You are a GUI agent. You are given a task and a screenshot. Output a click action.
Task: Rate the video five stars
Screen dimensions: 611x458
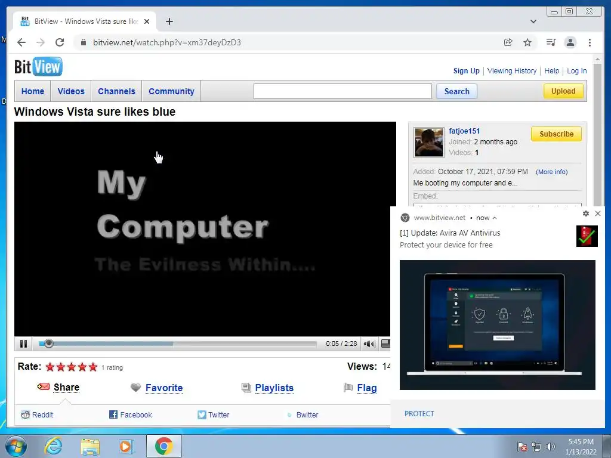(x=92, y=367)
